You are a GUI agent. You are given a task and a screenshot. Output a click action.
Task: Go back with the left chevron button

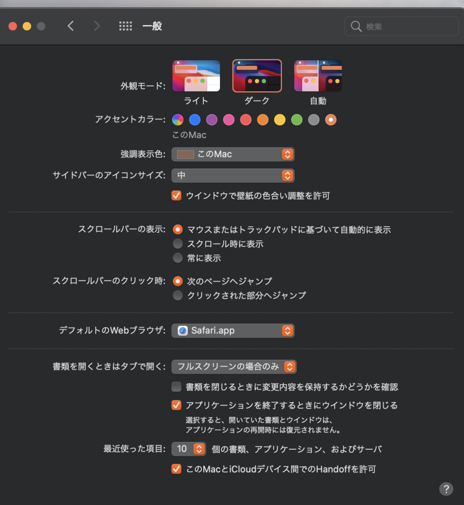click(71, 26)
